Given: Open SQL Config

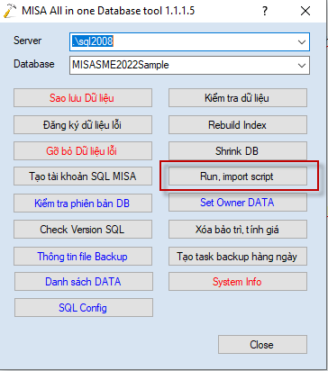Looking at the screenshot, I should 84,307.
